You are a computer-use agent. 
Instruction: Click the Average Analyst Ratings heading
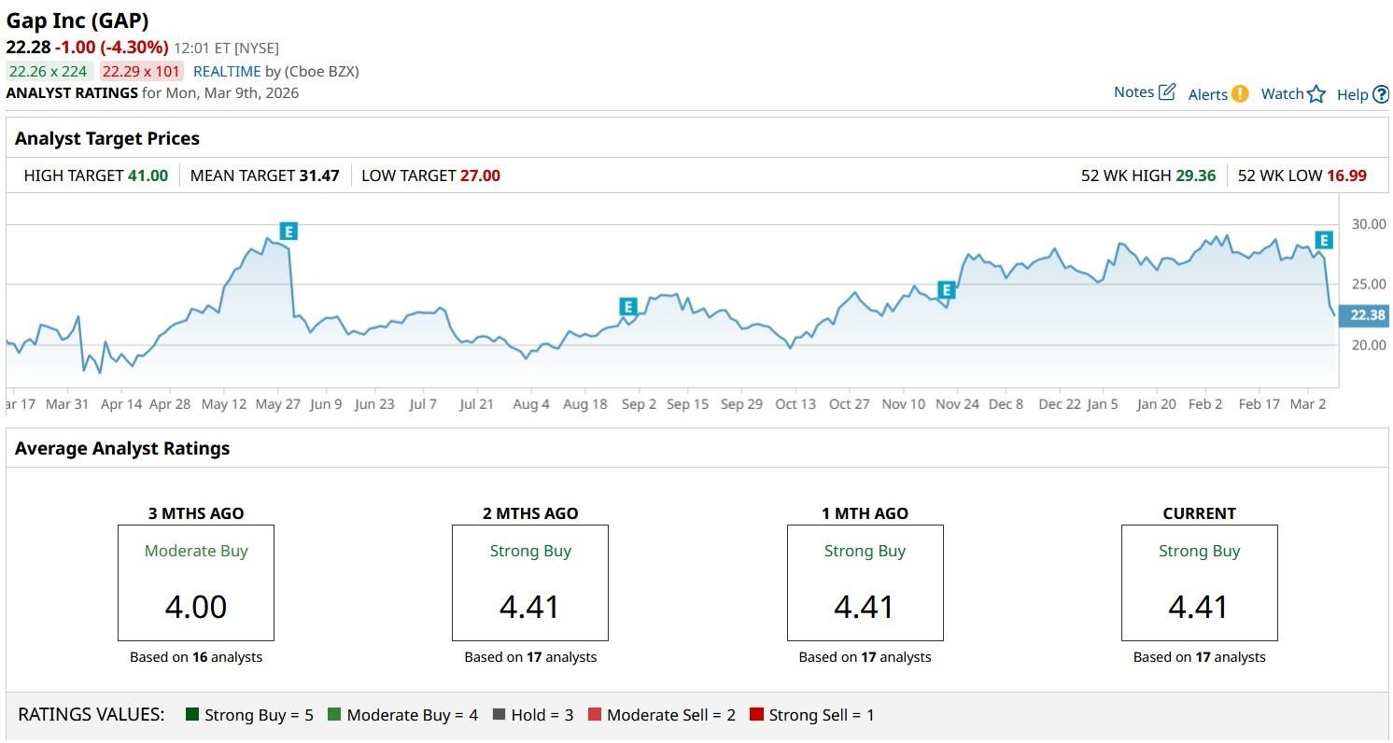(122, 448)
